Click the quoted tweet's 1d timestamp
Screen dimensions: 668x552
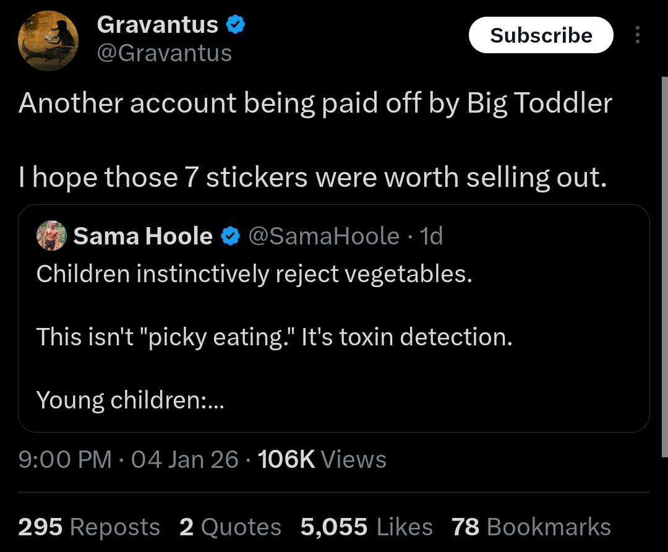[431, 236]
